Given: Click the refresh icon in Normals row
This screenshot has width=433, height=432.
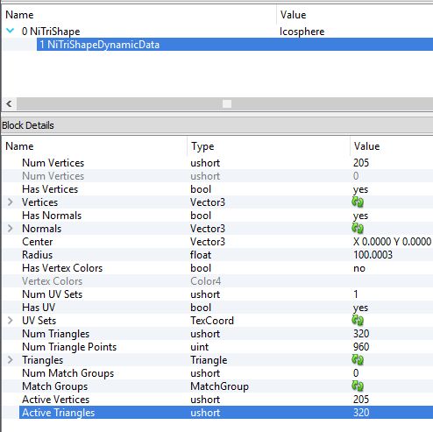Looking at the screenshot, I should click(x=358, y=229).
